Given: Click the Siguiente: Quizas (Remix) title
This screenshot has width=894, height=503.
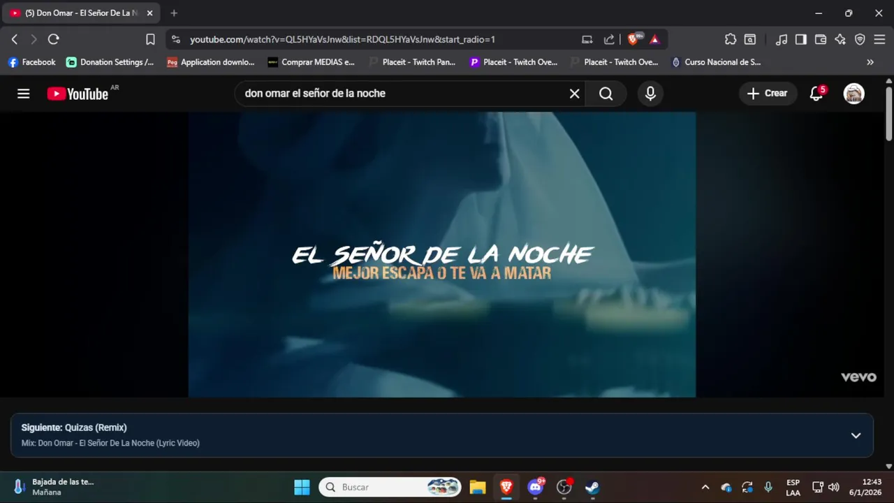Looking at the screenshot, I should tap(74, 428).
